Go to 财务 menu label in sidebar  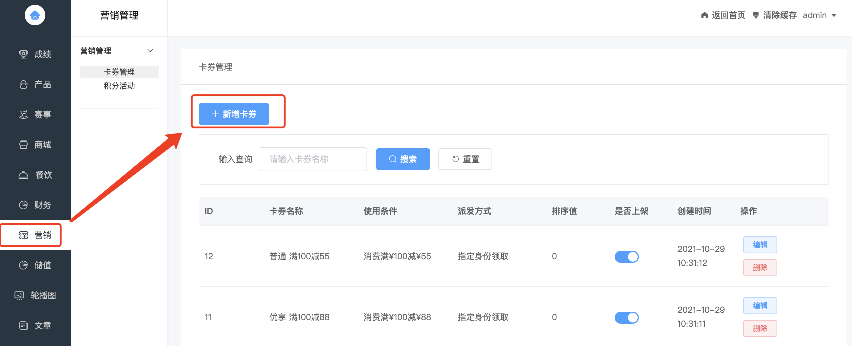(x=43, y=205)
